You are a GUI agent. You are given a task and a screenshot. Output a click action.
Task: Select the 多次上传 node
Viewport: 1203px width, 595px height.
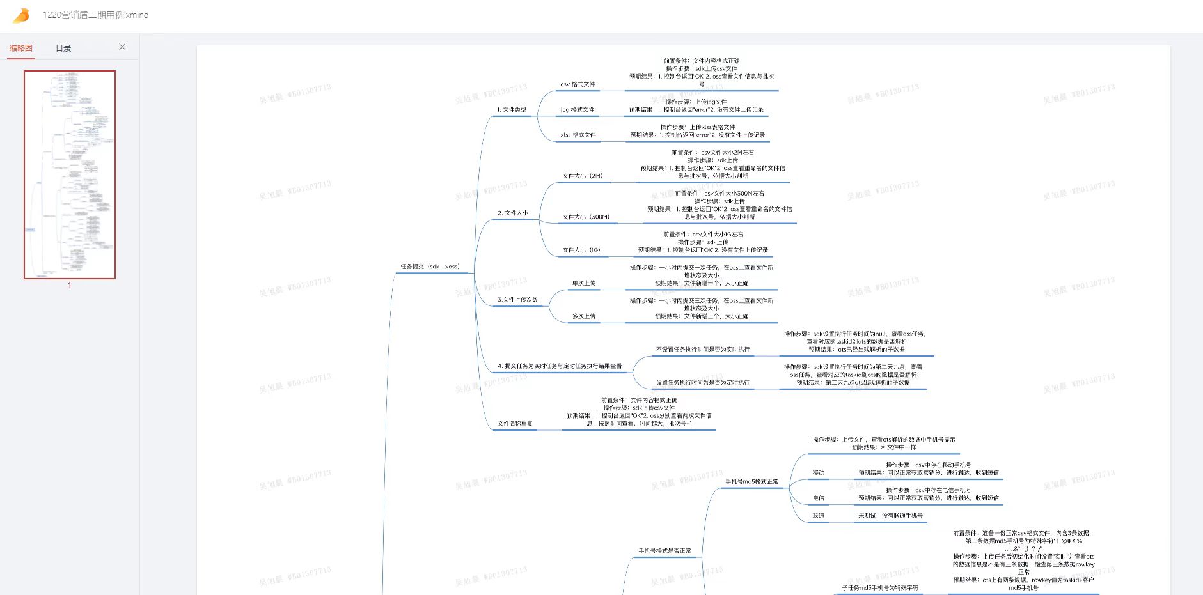(x=584, y=316)
